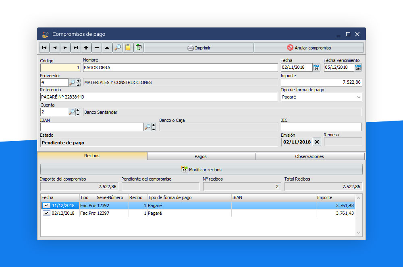Clear the Emisión date with X button
Viewport: 403px width, 267px height.
tap(317, 142)
